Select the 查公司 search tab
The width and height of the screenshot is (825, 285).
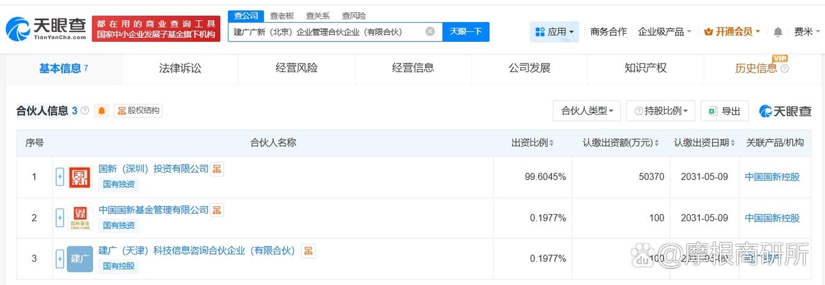click(246, 16)
